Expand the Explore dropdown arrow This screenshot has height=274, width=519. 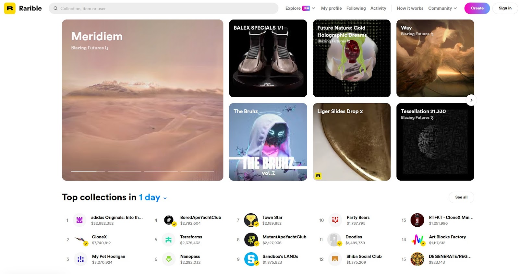[x=313, y=8]
